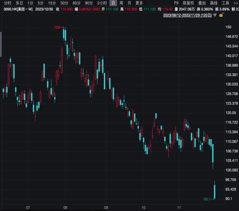Image resolution: width=239 pixels, height=211 pixels.
Task: Open the 画线 drawing tools
Action: 214,3
